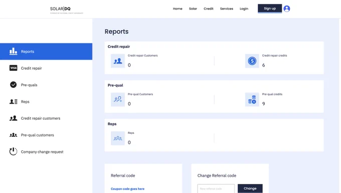Viewport: 341px width, 193px height.
Task: Click the Change referral code button
Action: (x=250, y=188)
